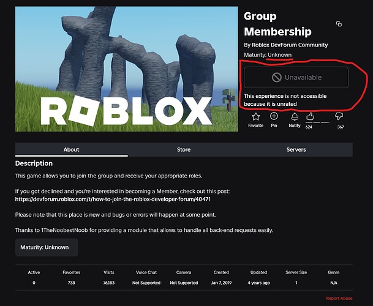
Task: Click the Favorite star icon
Action: coord(256,117)
